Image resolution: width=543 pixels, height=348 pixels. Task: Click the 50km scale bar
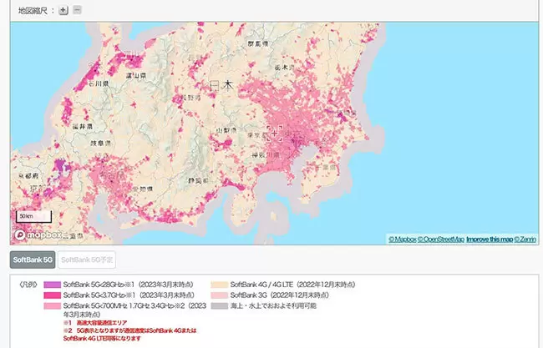33,216
